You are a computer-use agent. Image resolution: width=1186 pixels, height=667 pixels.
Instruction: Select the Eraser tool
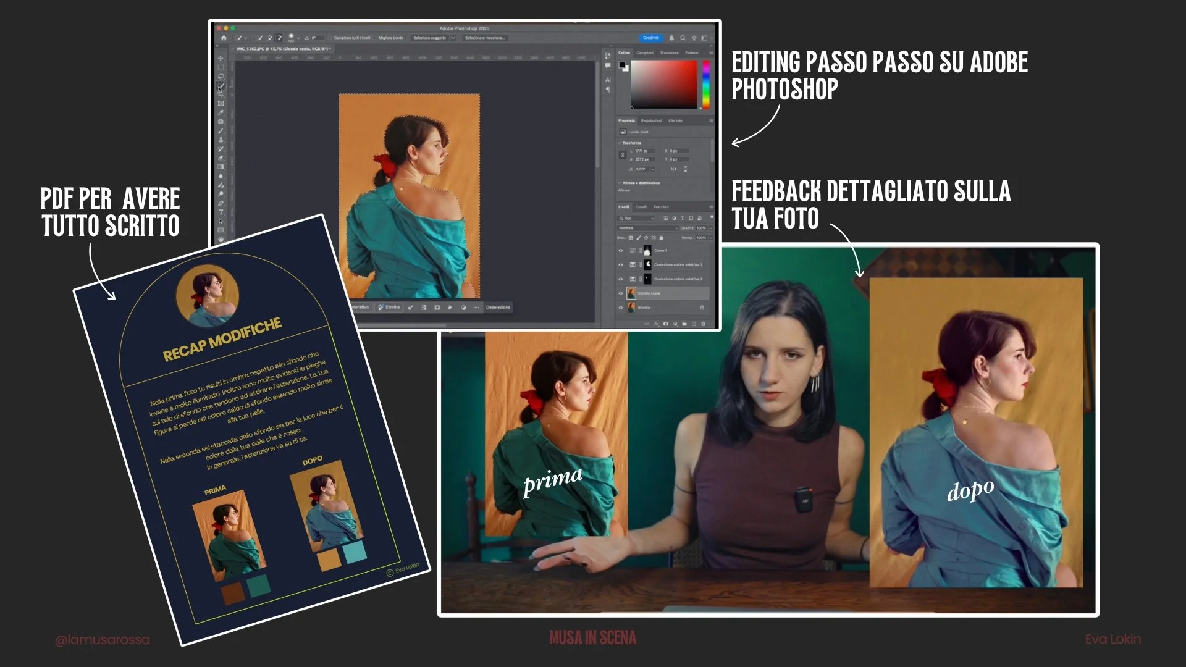pyautogui.click(x=221, y=158)
